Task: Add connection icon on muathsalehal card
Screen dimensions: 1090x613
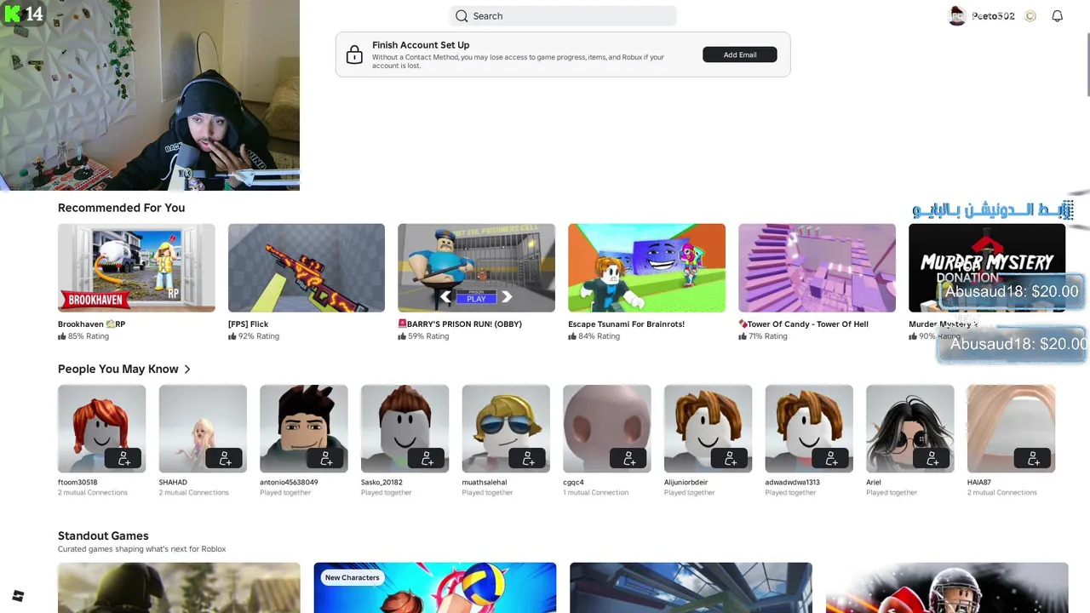Action: click(x=528, y=459)
